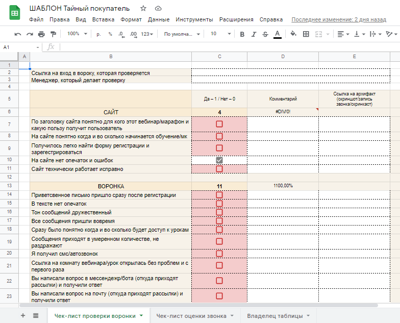Open the Правка menu
400x323 pixels.
pyautogui.click(x=59, y=19)
